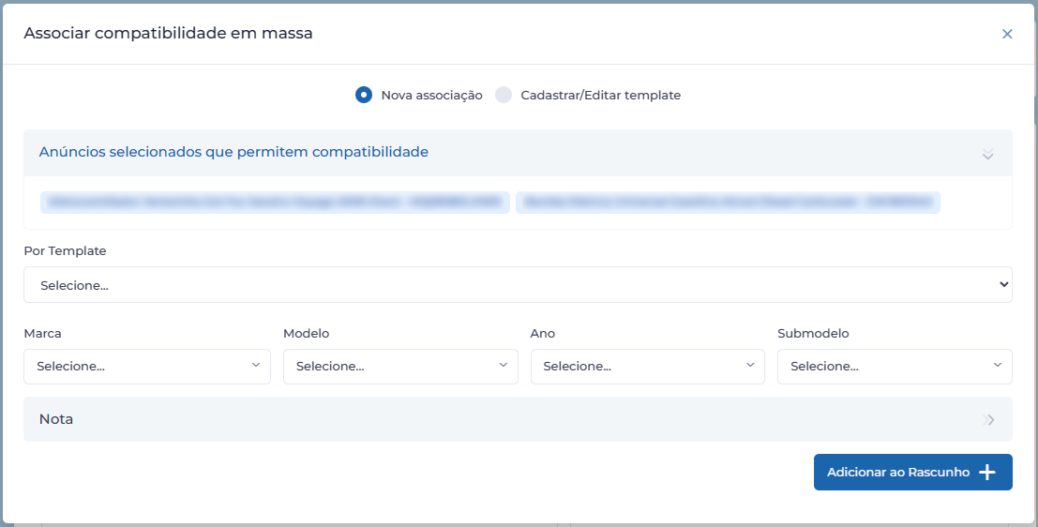Click the plus icon on Adicionar ao Rascunho
This screenshot has height=527, width=1038.
tap(986, 473)
